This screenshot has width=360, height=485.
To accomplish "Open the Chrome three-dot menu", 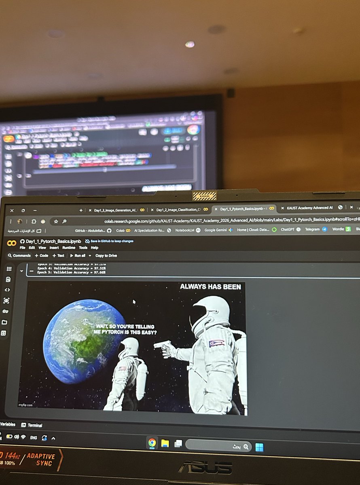I will 11,221.
